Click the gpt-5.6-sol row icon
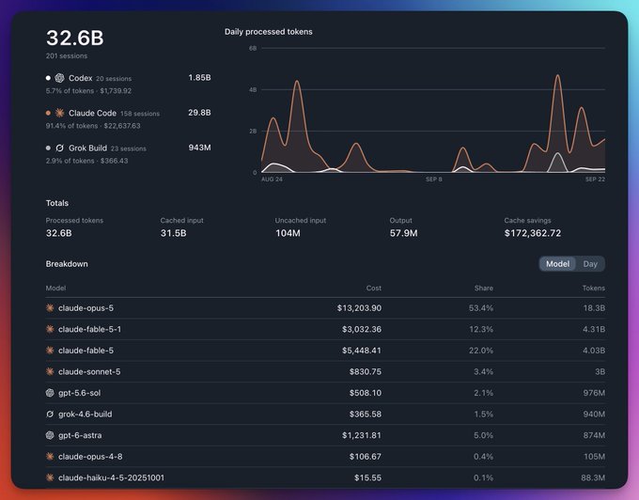The height and width of the screenshot is (500, 639). tap(50, 393)
